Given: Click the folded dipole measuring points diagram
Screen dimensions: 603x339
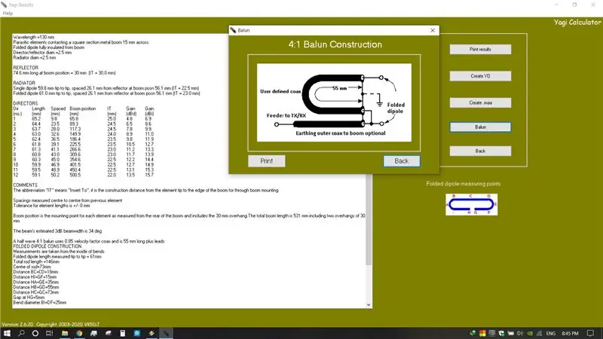Looking at the screenshot, I should (x=472, y=204).
